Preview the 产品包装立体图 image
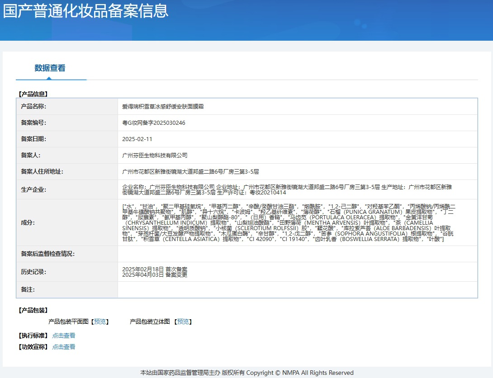Screen dimensions: 493x378 (183, 321)
